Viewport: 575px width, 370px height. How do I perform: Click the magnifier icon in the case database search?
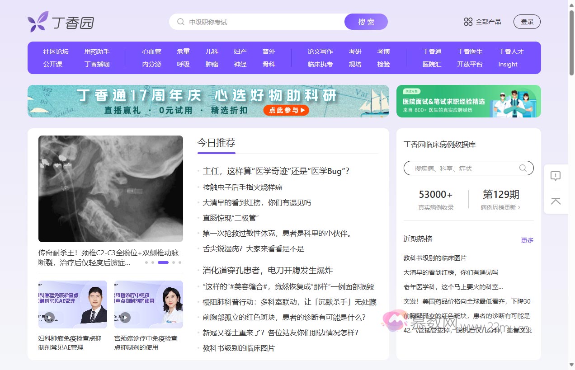click(523, 168)
